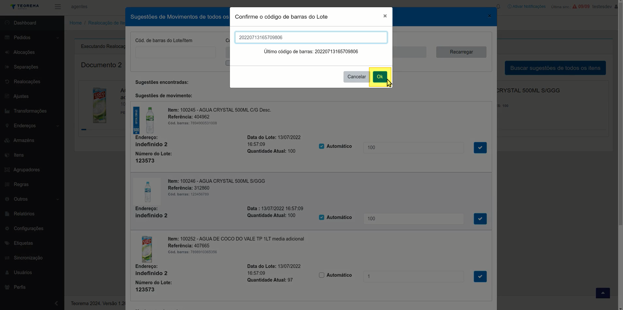Close the Sugestões de Movimentos modal
623x310 pixels.
pos(489,16)
